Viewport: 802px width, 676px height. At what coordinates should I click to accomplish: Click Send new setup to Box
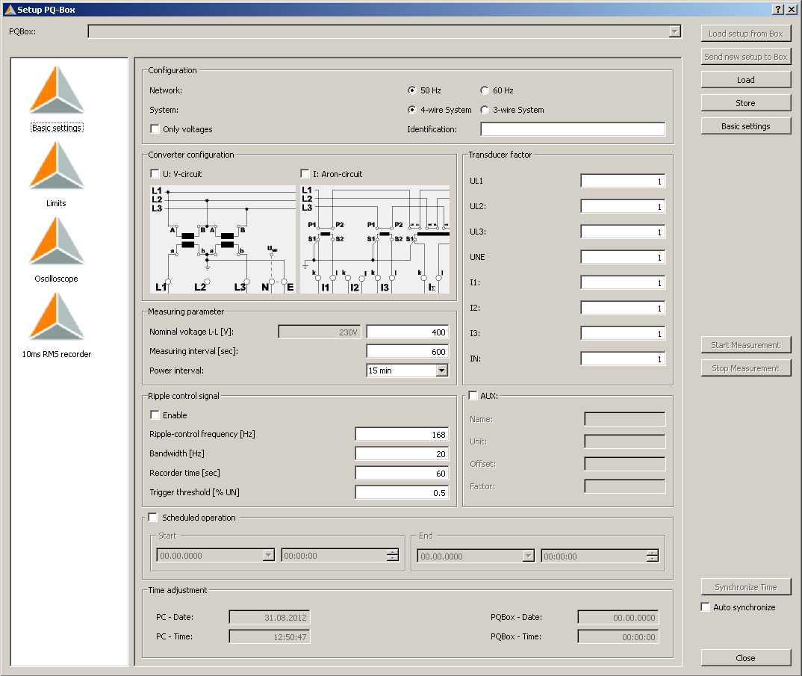pyautogui.click(x=746, y=57)
